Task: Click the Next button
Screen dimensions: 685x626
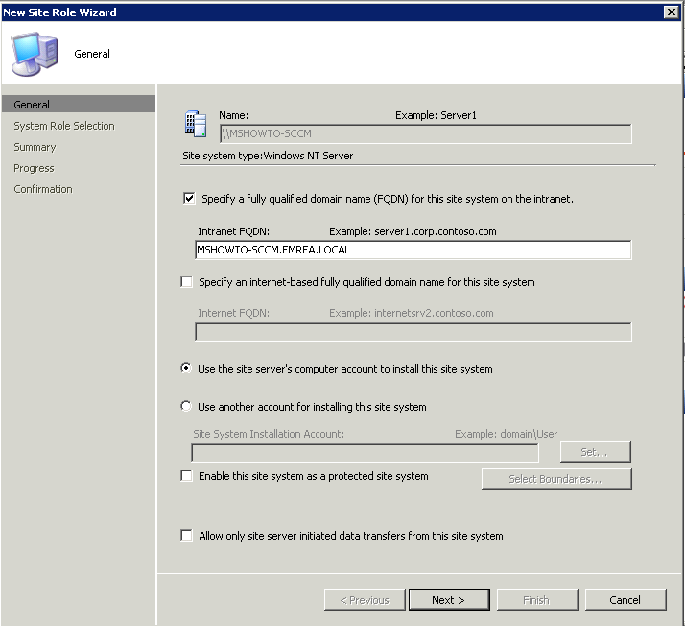Action: [449, 600]
